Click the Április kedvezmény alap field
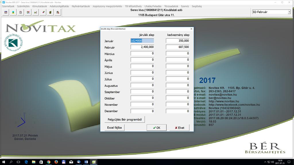This screenshot has height=165, width=294. (177, 60)
